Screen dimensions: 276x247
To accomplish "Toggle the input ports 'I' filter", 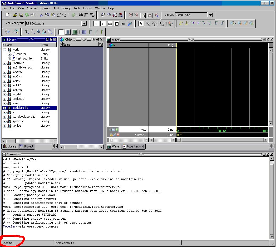I will pyautogui.click(x=96, y=24).
